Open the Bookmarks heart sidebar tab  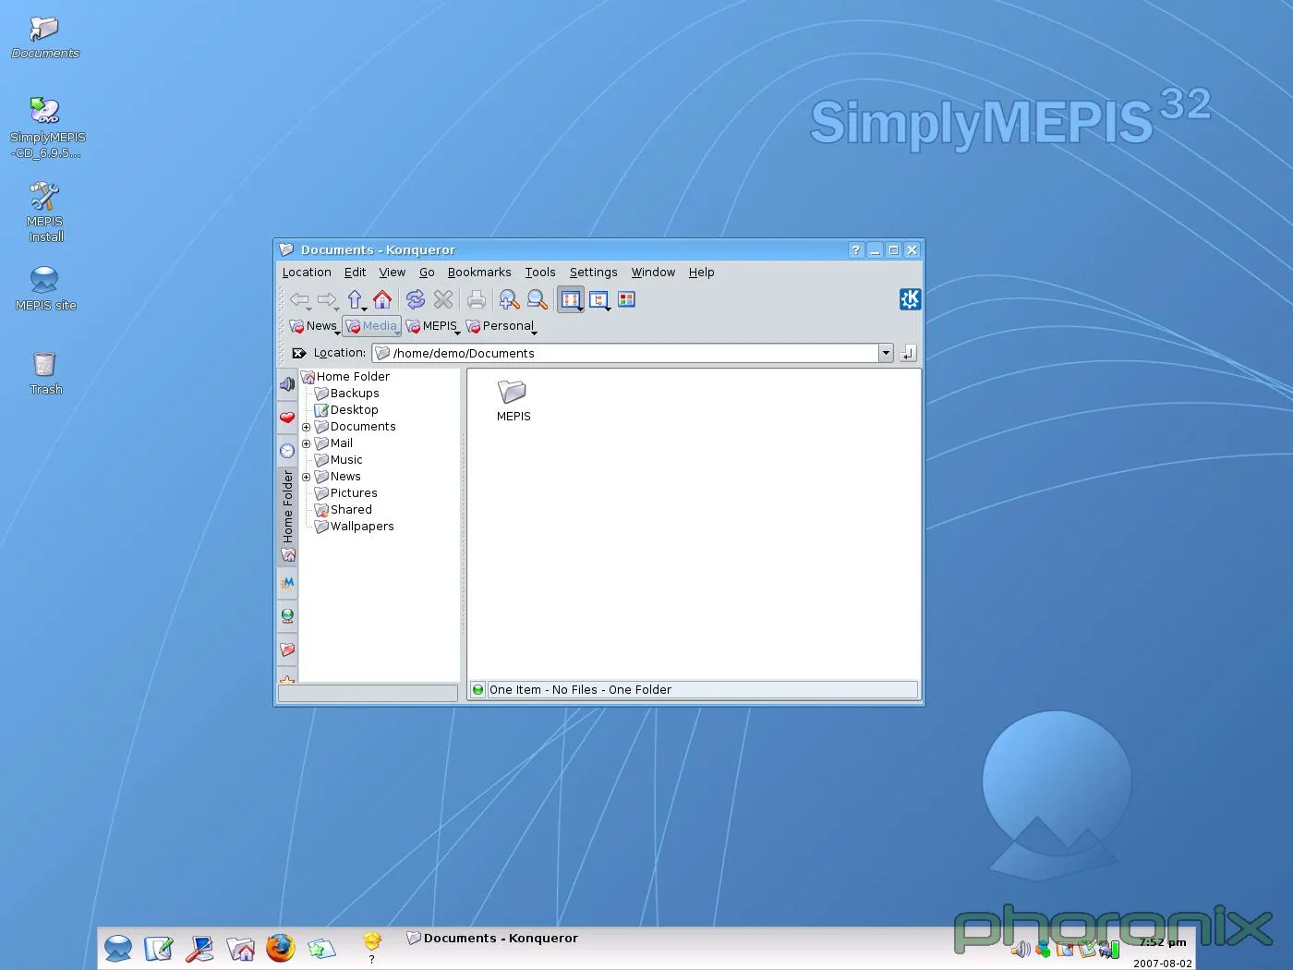tap(287, 418)
